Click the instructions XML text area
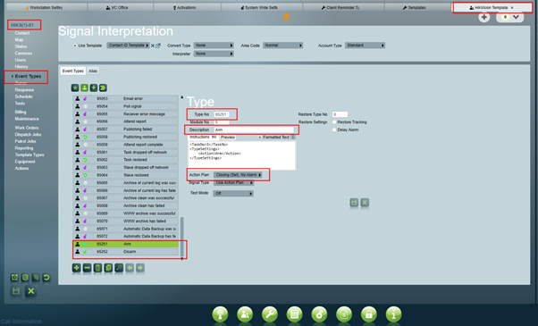Image resolution: width=538 pixels, height=326 pixels. tap(242, 155)
